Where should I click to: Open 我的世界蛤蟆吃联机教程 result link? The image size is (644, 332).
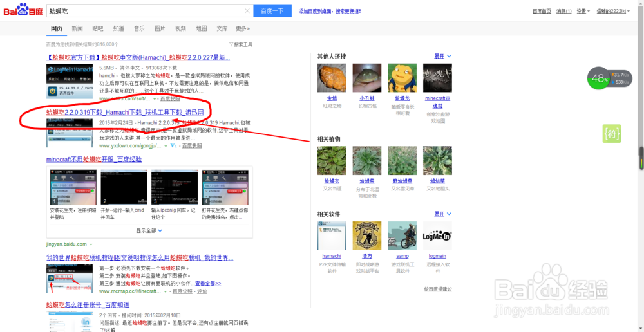tap(140, 258)
